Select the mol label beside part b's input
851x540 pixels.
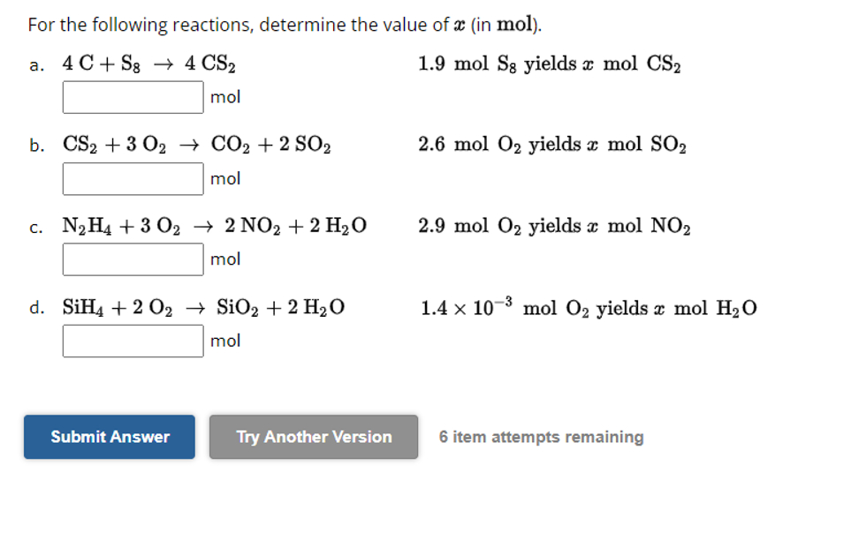click(224, 178)
